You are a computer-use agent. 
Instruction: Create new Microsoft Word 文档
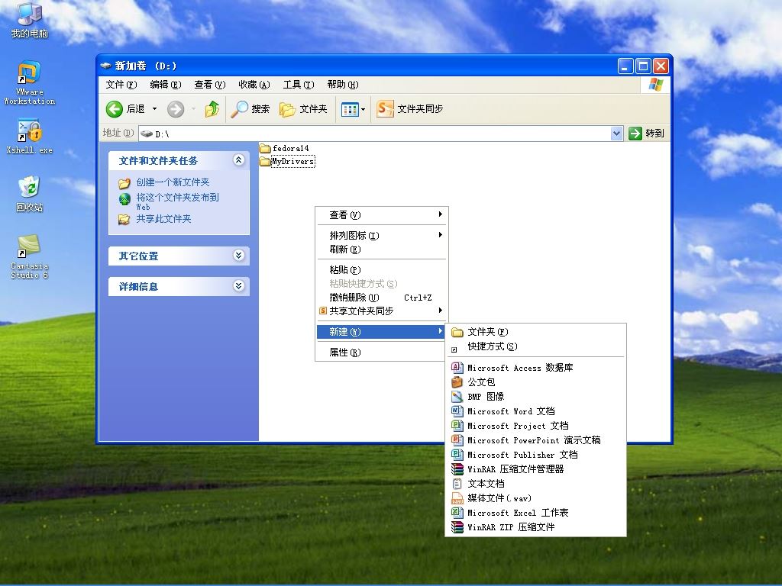(535, 411)
